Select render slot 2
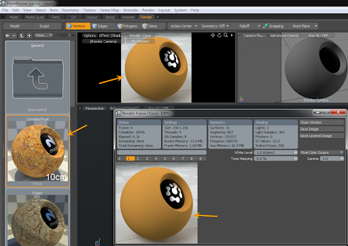 pos(138,159)
